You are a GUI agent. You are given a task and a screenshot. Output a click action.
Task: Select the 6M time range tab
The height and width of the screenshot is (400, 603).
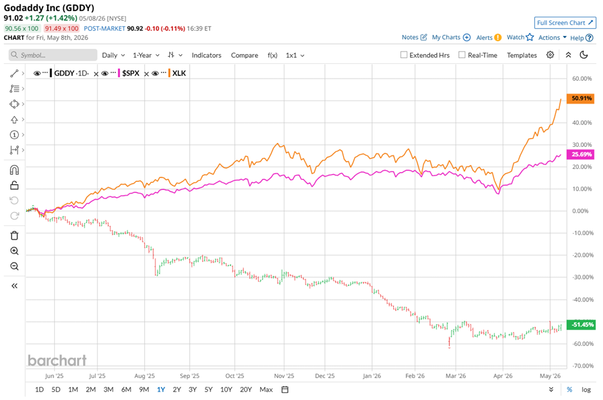click(126, 390)
